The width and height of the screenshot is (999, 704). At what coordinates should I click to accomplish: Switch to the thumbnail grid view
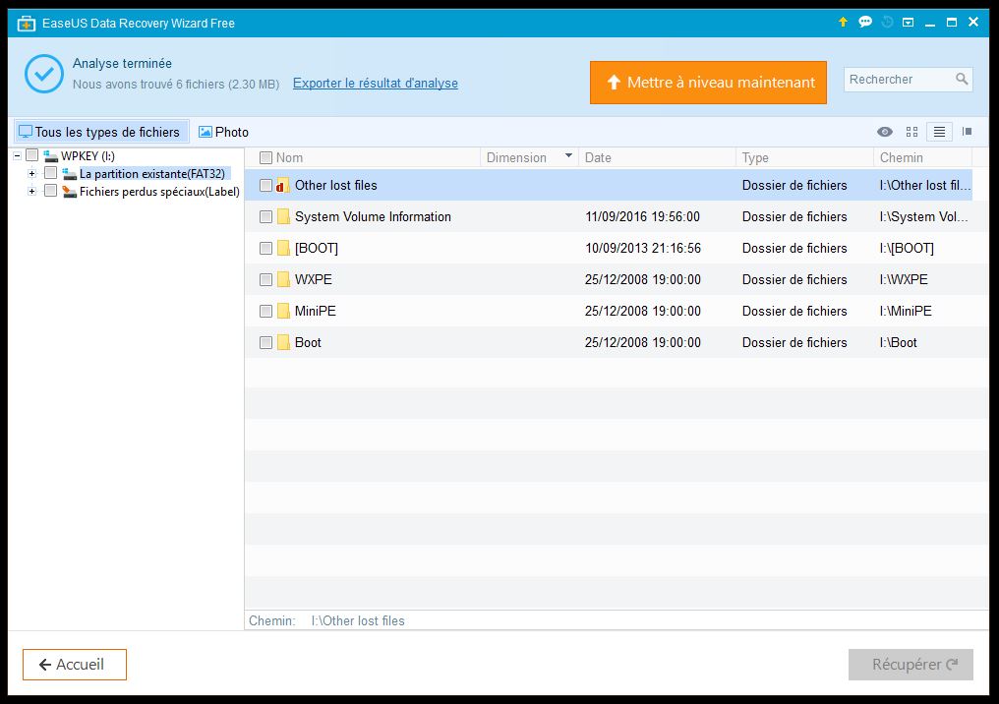pyautogui.click(x=911, y=132)
